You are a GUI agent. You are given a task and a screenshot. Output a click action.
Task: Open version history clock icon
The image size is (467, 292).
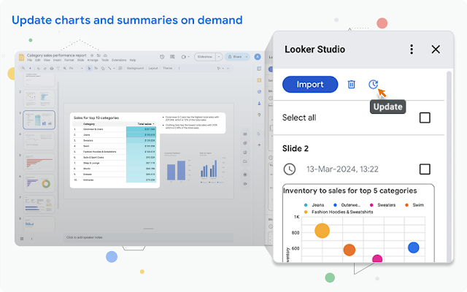(x=162, y=57)
